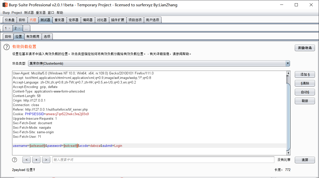
Task: Switch to the 代理 tab
Action: pos(33,20)
